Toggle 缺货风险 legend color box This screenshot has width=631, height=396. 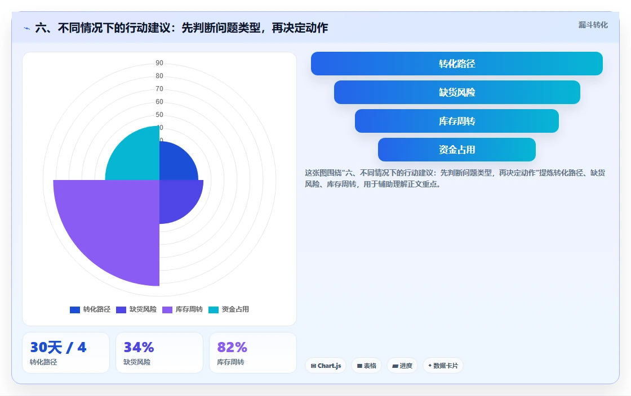pos(121,309)
